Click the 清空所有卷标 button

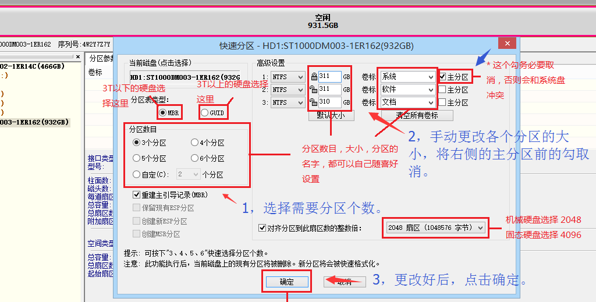pos(416,115)
